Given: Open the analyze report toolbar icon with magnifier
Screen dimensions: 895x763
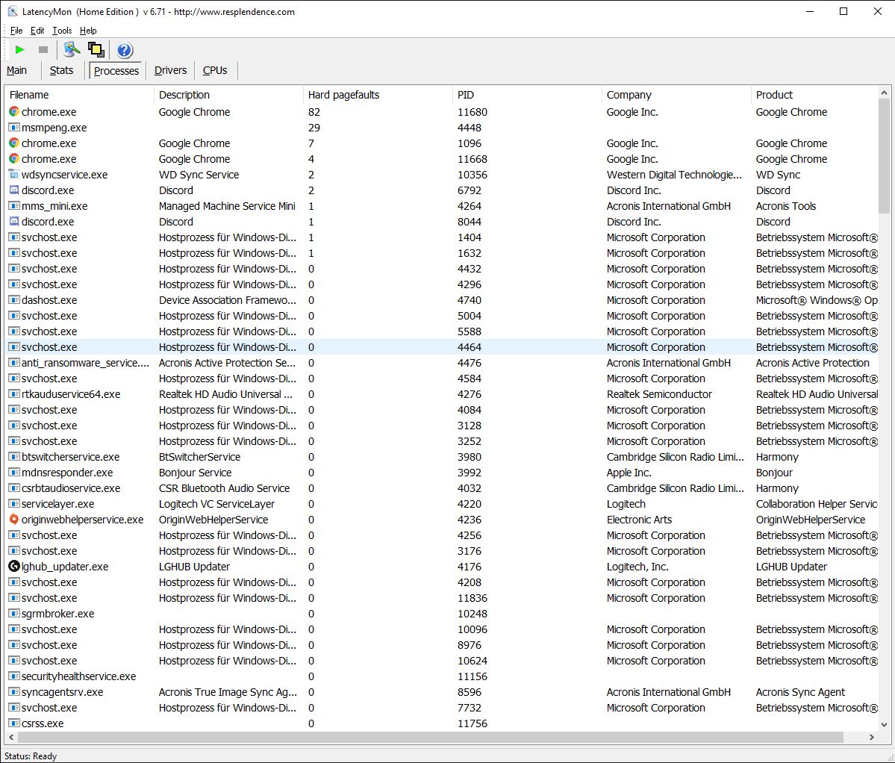Looking at the screenshot, I should coord(72,50).
